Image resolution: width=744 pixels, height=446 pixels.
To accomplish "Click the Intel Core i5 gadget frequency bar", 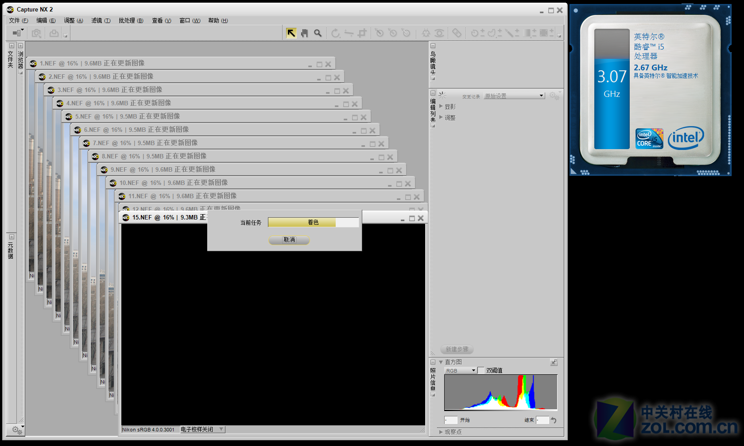I will coord(612,88).
